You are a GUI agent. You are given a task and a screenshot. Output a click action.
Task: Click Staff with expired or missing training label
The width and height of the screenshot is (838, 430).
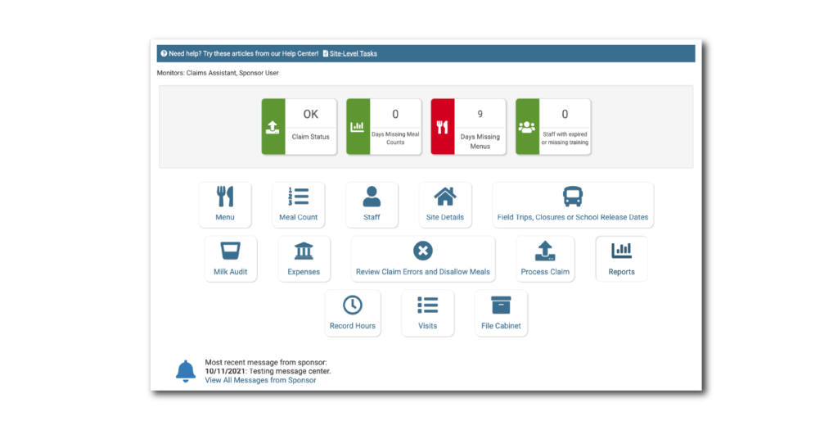565,138
